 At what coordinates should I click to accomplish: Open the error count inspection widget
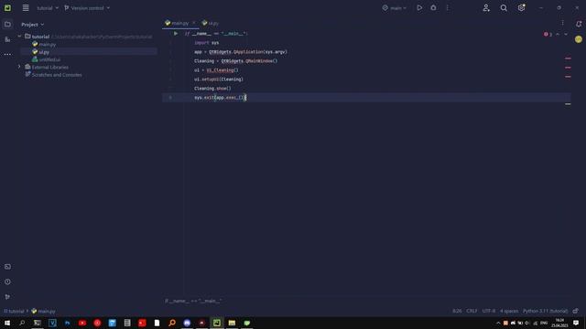(548, 34)
